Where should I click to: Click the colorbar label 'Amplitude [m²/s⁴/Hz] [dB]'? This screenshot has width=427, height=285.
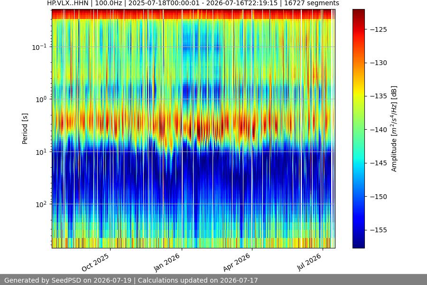(394, 129)
